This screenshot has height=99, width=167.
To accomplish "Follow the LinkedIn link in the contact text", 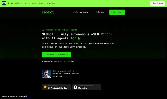I will [66, 74].
